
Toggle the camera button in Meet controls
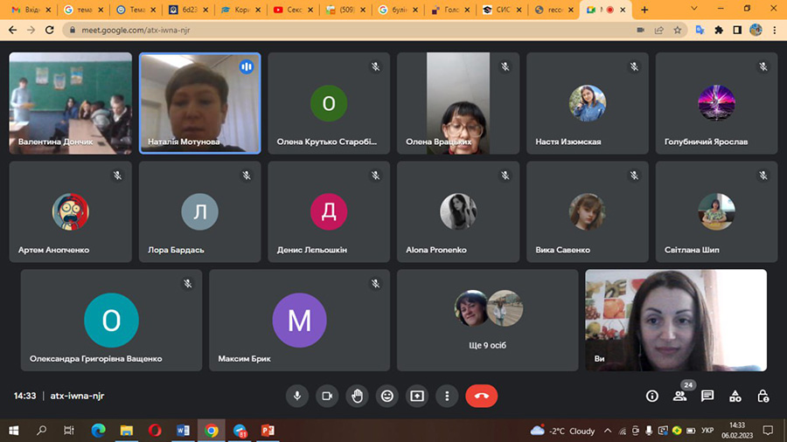pyautogui.click(x=327, y=396)
